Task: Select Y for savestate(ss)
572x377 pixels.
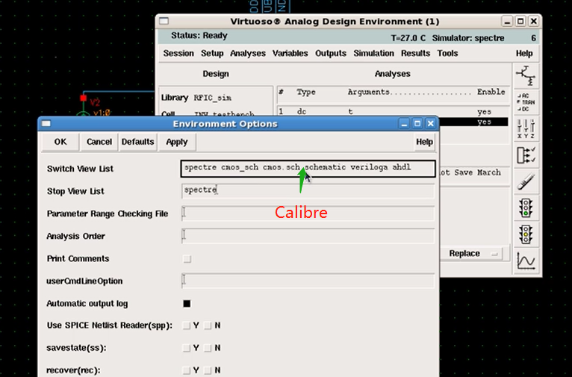Action: [187, 348]
